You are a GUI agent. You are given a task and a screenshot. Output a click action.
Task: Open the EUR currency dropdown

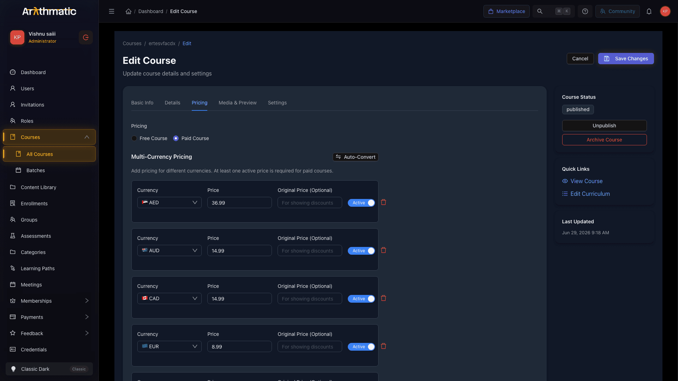click(169, 346)
